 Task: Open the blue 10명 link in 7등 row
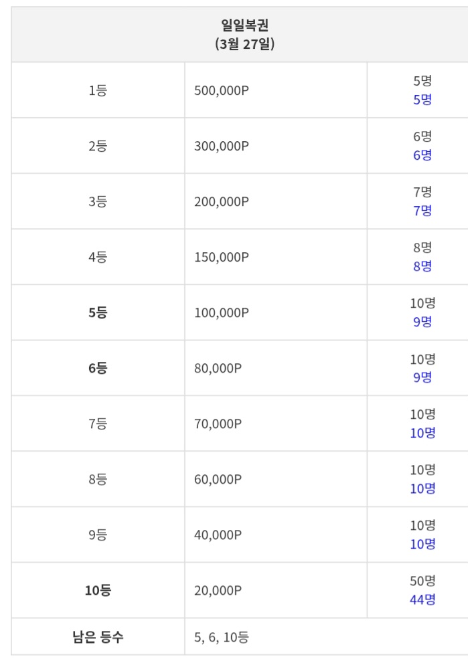(x=422, y=433)
